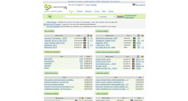Click the flag icon for Hereditary (2018)
Viewport: 188px width, 101px height.
click(134, 43)
